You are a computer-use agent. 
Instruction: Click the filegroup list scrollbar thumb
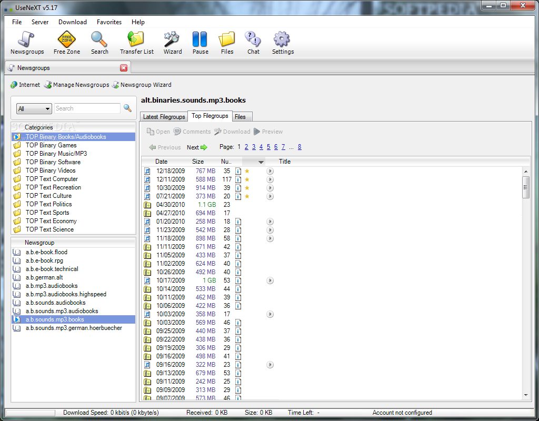click(525, 187)
